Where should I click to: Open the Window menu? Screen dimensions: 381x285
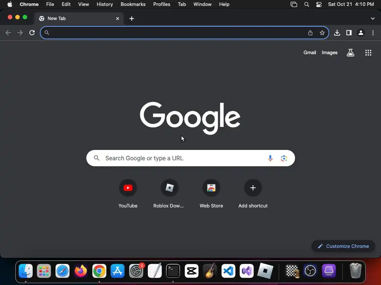202,4
